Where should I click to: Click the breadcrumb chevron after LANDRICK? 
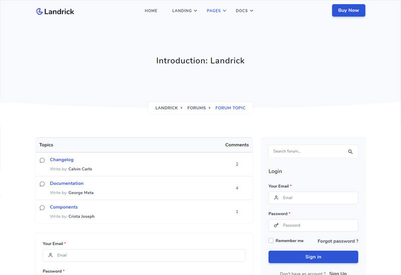coord(181,108)
